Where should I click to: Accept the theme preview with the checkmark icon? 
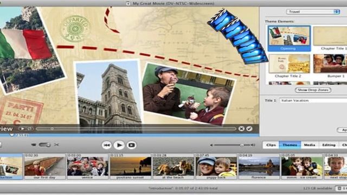pyautogui.click(x=249, y=129)
